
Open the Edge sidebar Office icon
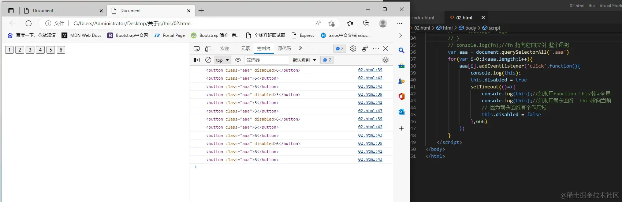pos(402,96)
